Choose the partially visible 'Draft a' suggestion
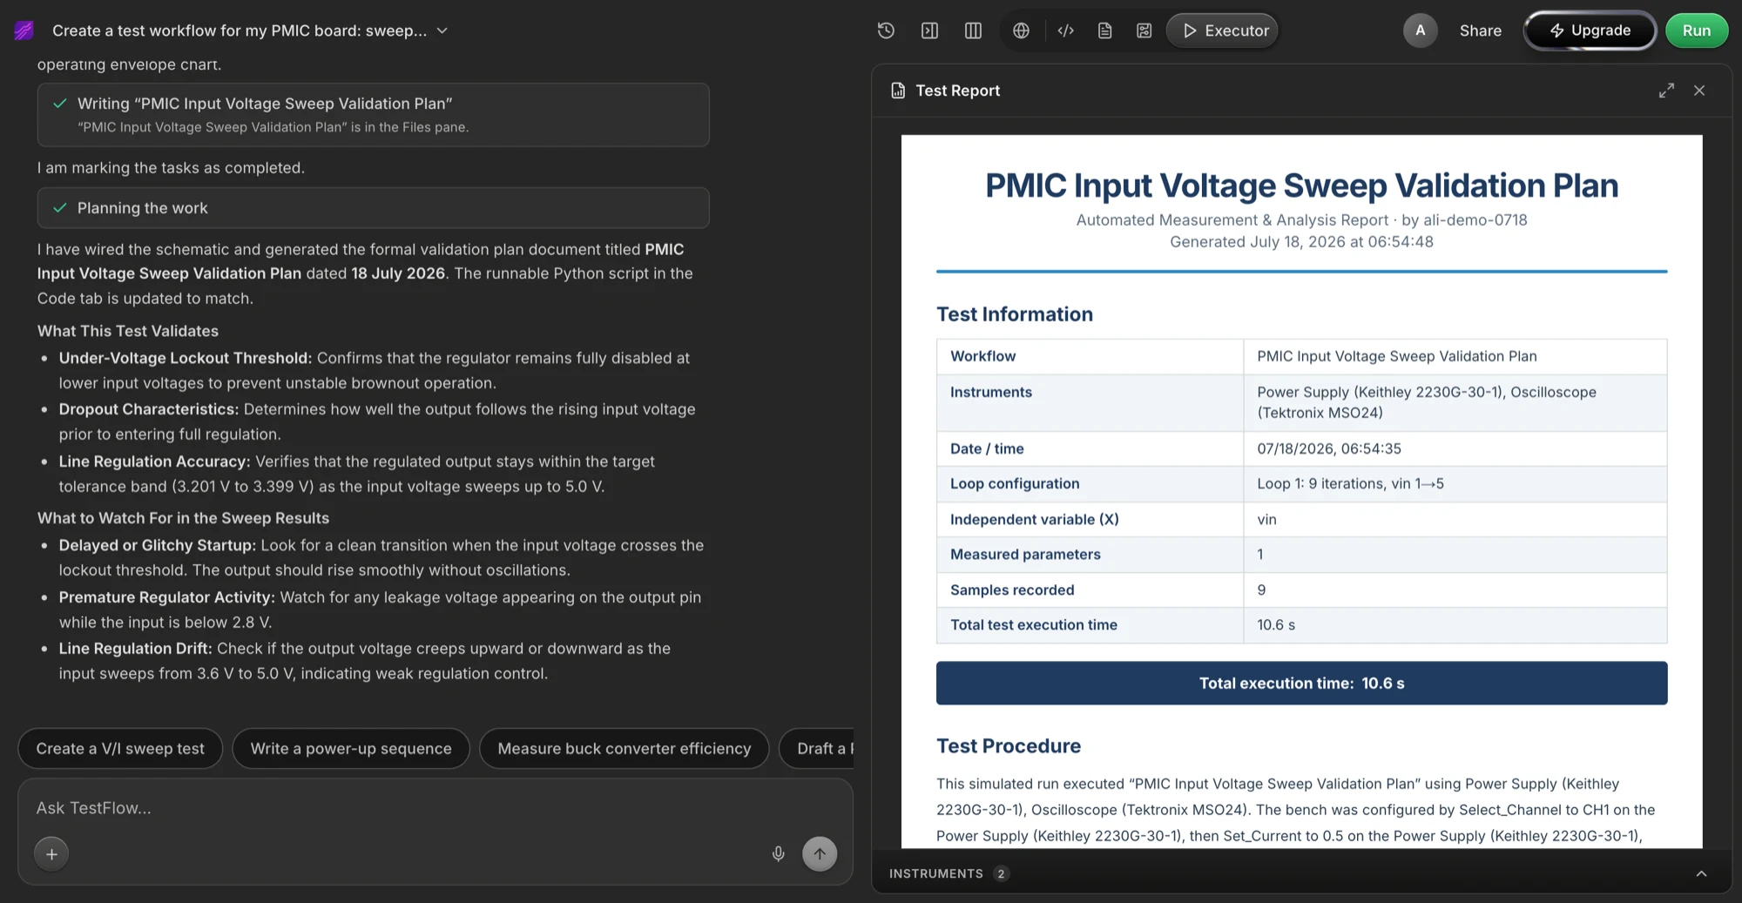The height and width of the screenshot is (903, 1742). pos(818,749)
